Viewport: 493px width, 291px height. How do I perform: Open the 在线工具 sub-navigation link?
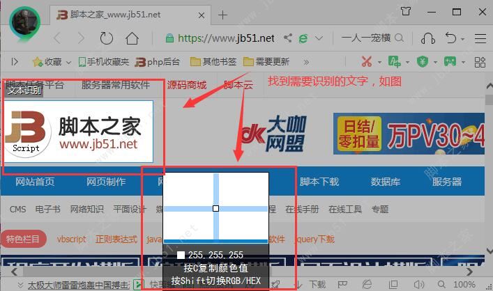tap(345, 209)
